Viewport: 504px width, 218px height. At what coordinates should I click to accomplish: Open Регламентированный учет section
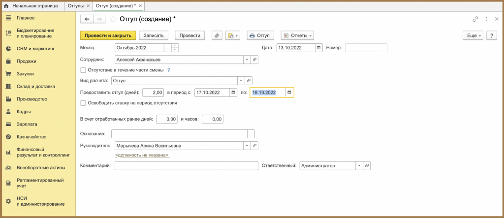click(40, 183)
